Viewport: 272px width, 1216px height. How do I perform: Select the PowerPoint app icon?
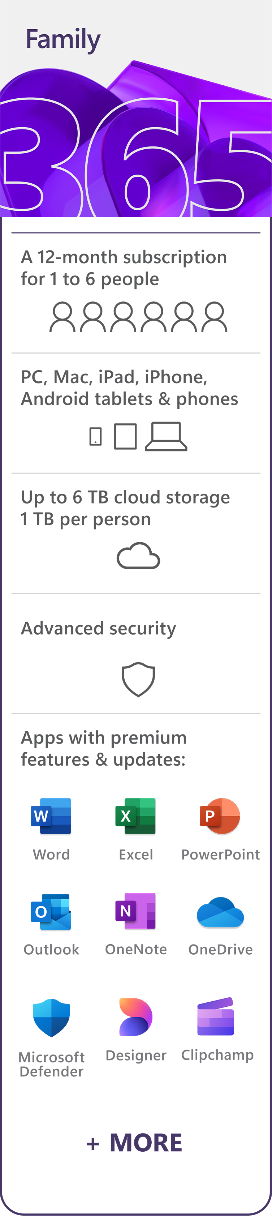(220, 816)
